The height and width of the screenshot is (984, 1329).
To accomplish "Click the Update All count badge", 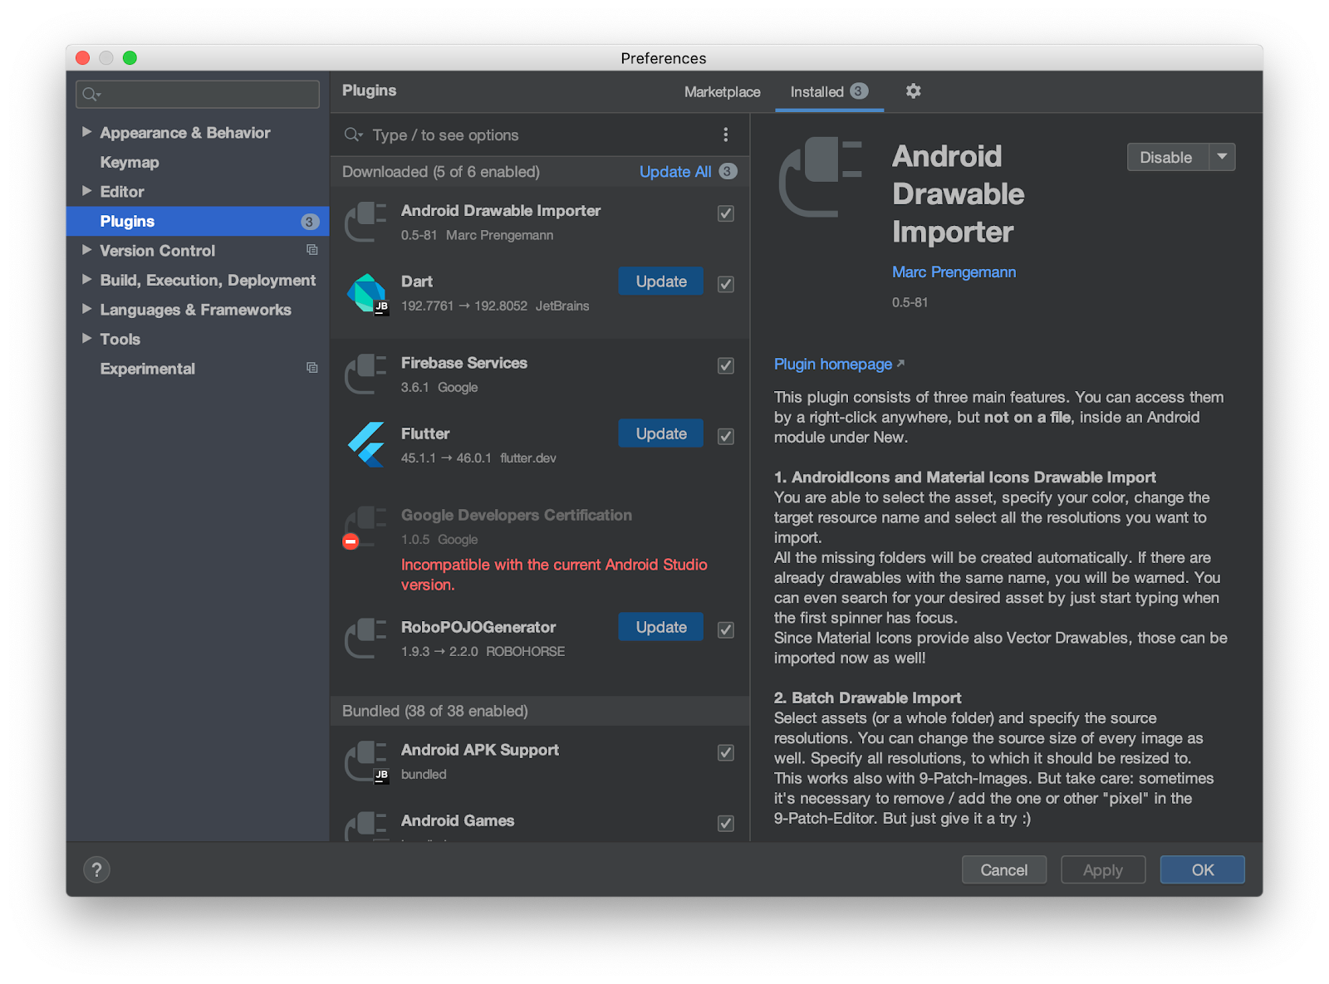I will click(x=728, y=171).
